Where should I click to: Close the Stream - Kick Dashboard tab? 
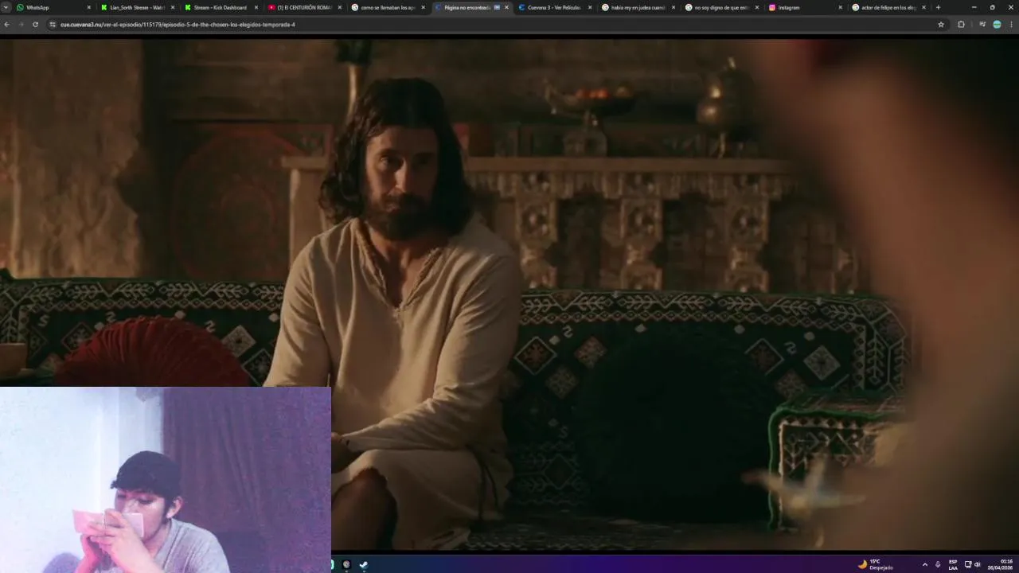256,7
